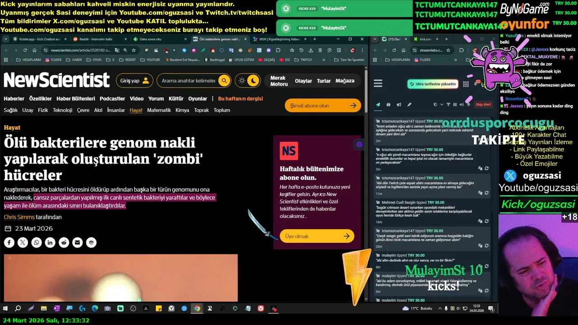The image size is (578, 325).
Task: Click the pencil edit icon in Streamlabs
Action: click(x=409, y=105)
